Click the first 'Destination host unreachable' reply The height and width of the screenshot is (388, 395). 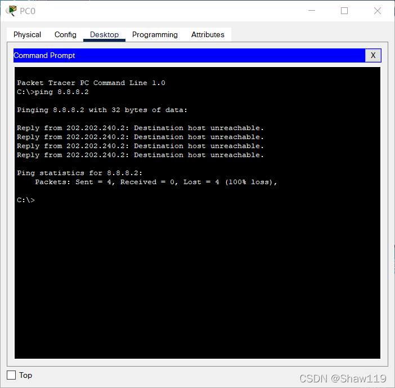coord(140,128)
